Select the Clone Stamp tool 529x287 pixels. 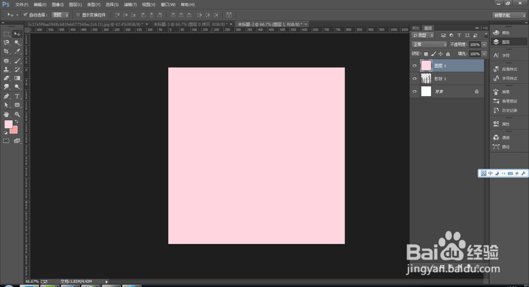click(6, 69)
